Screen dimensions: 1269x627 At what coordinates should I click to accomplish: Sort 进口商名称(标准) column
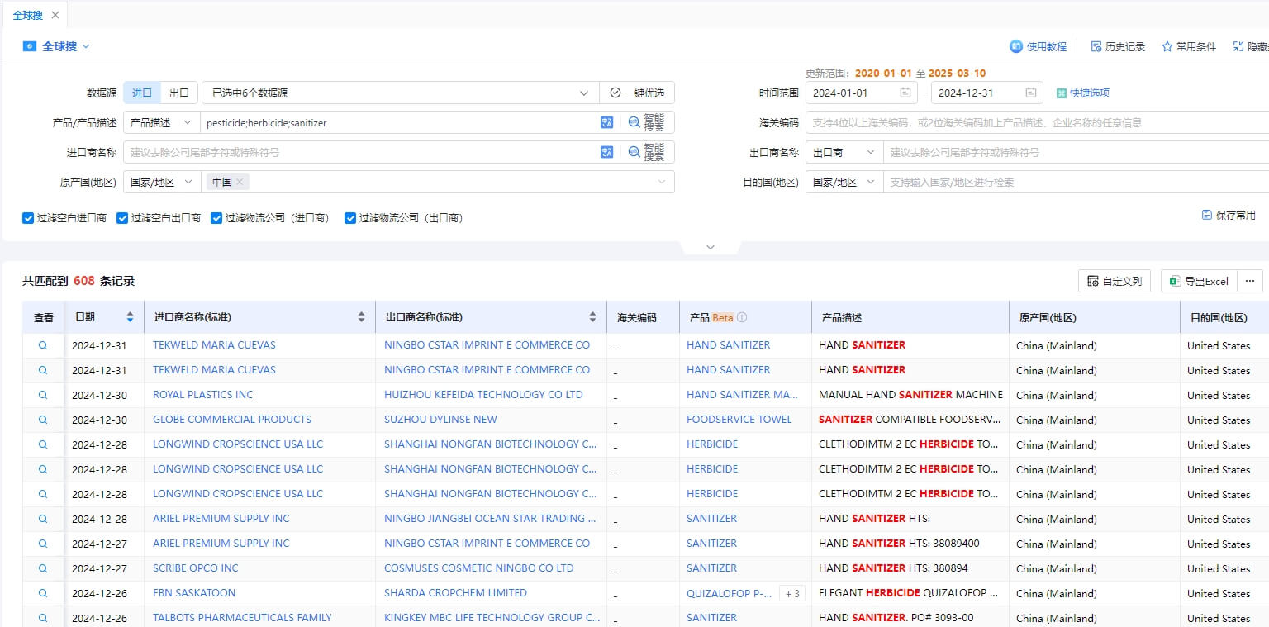click(361, 317)
